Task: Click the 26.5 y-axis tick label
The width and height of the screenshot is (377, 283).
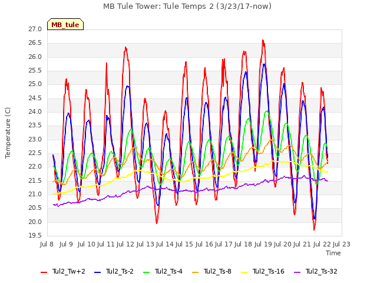Action: (35, 43)
